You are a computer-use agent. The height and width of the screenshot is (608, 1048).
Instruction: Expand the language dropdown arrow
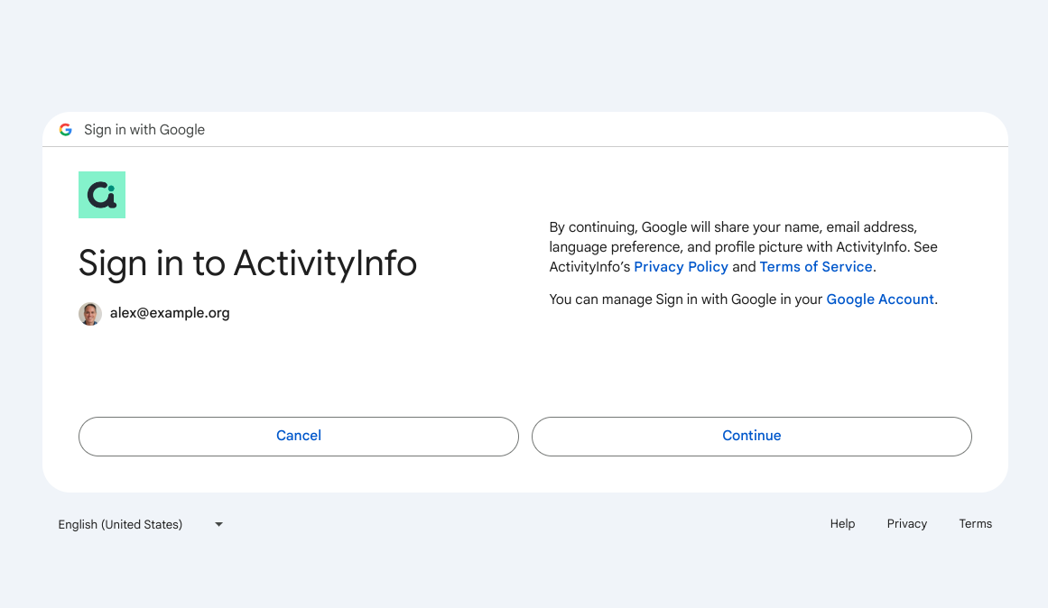pyautogui.click(x=218, y=524)
